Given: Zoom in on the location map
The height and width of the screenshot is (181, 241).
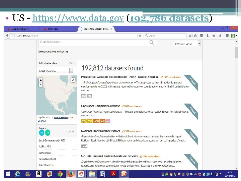Looking at the screenshot, I should pyautogui.click(x=41, y=80).
